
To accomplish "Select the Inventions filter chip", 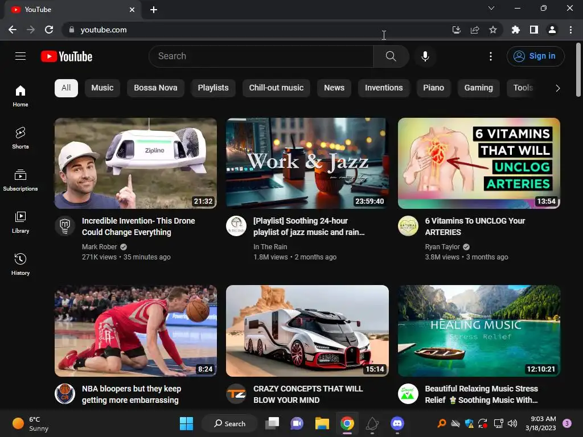I will tap(384, 88).
